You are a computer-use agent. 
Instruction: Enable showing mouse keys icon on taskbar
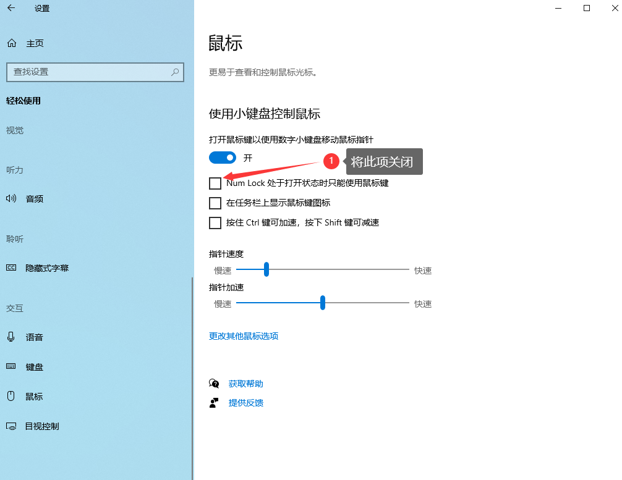coord(215,203)
